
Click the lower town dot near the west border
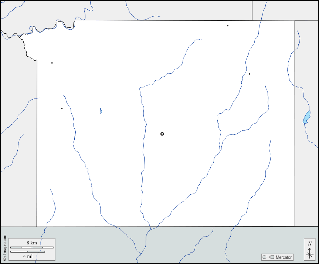(62, 108)
